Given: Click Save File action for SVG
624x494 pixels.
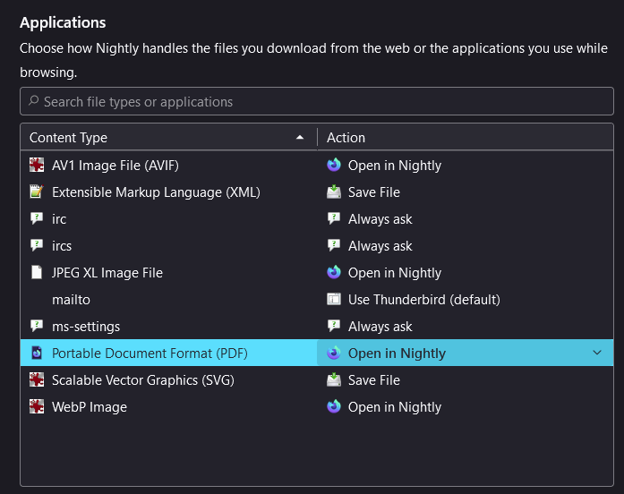Looking at the screenshot, I should [x=373, y=380].
